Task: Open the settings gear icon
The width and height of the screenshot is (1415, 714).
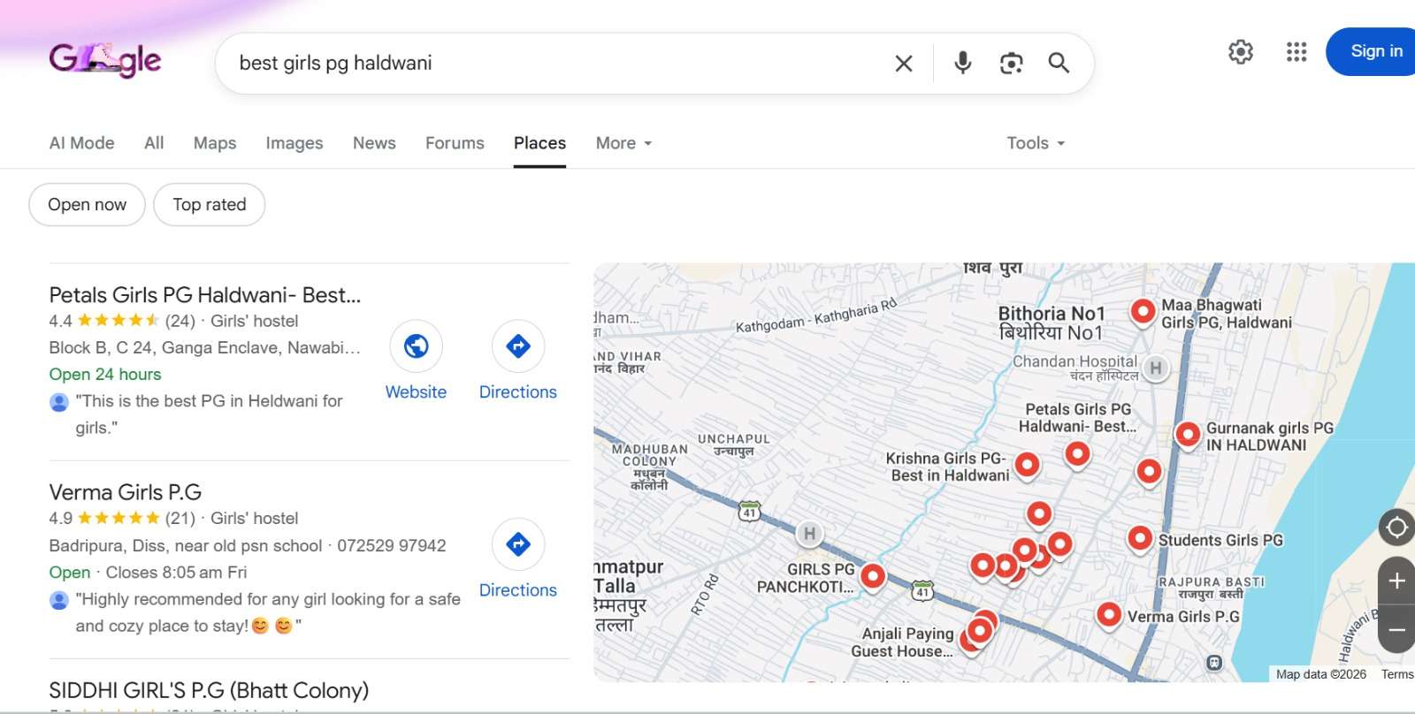Action: [x=1241, y=52]
